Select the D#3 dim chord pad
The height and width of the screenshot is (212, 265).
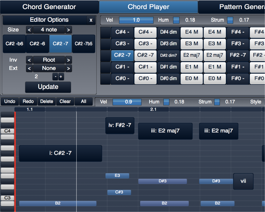168,44
